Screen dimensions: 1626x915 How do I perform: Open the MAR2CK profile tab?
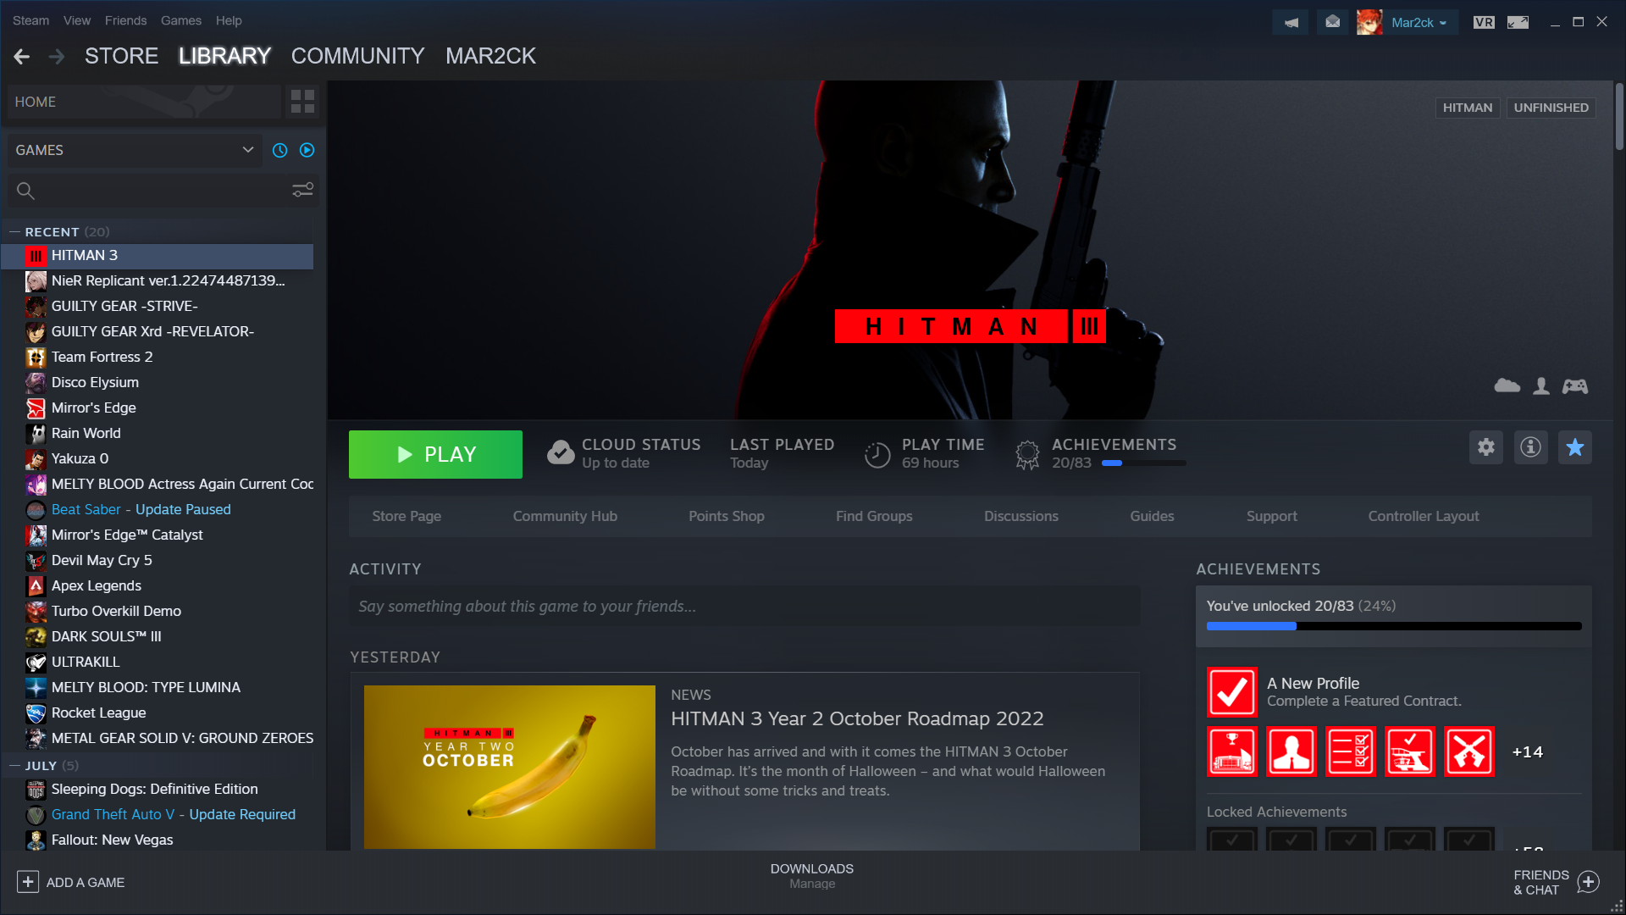490,56
